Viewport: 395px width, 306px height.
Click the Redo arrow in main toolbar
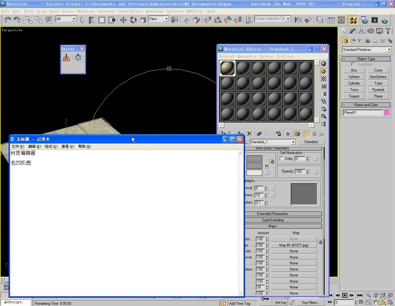point(17,20)
